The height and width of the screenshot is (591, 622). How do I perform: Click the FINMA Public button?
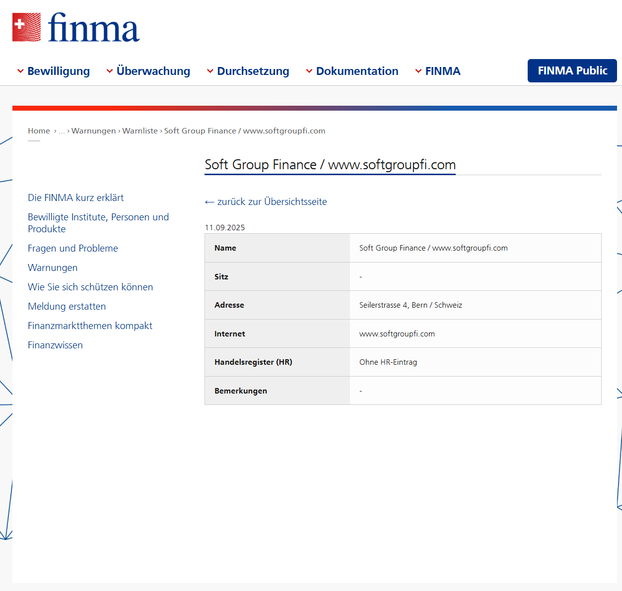click(x=572, y=70)
